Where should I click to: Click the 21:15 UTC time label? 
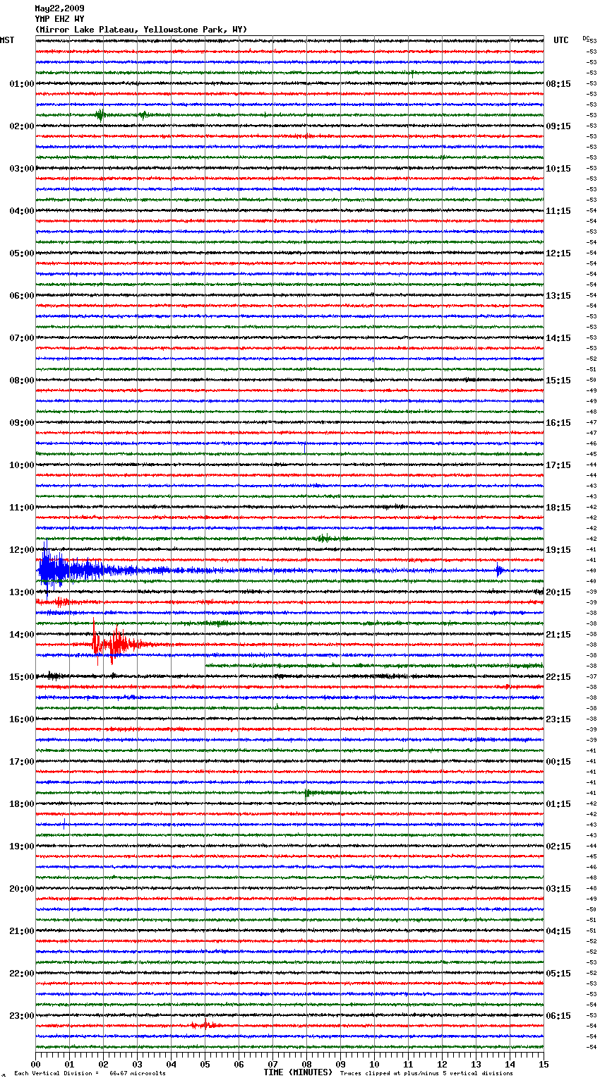[x=558, y=635]
